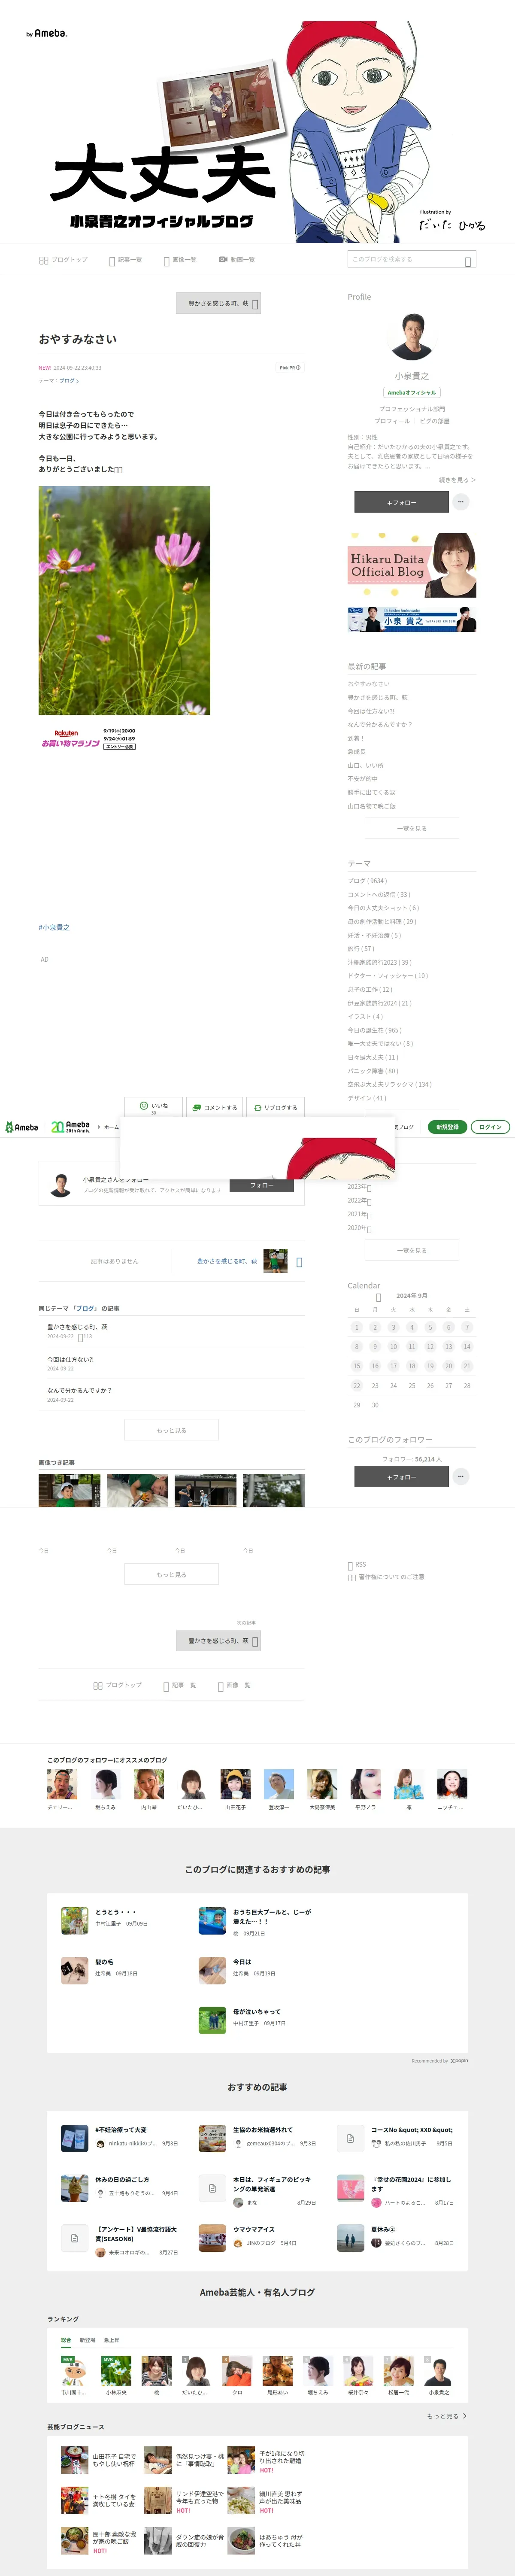Click the profile photo of 小泉貴之
515x2576 pixels.
click(411, 336)
